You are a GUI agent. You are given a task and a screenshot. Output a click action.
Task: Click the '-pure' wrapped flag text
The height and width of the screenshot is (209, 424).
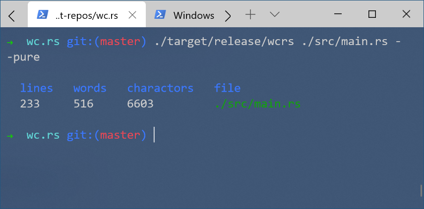[x=23, y=57]
